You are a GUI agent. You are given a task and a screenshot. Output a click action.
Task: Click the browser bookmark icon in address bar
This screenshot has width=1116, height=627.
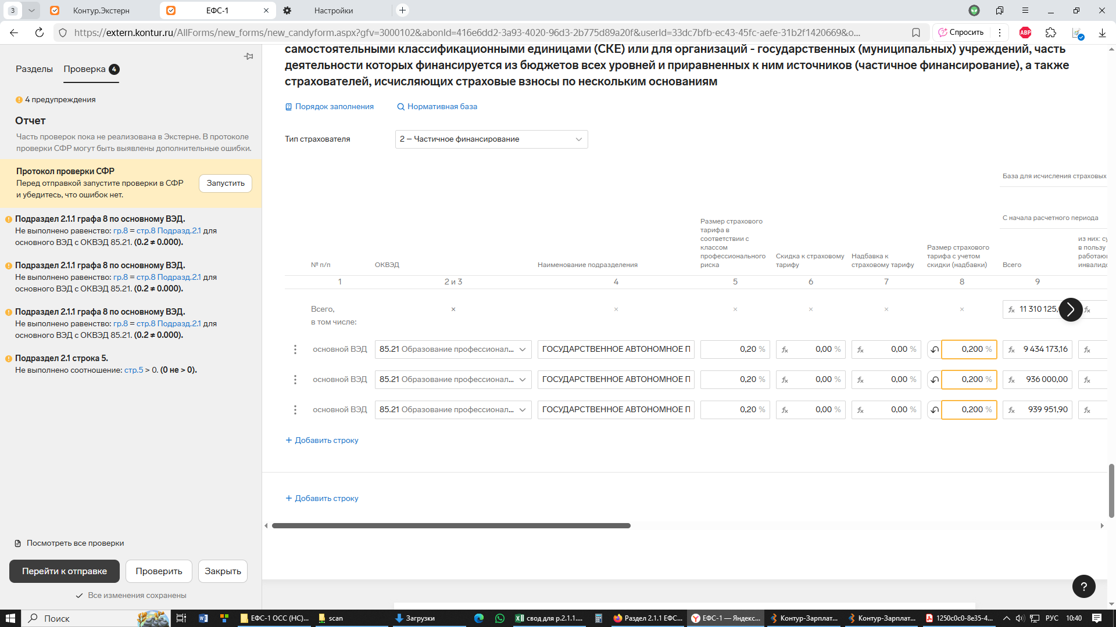[916, 33]
